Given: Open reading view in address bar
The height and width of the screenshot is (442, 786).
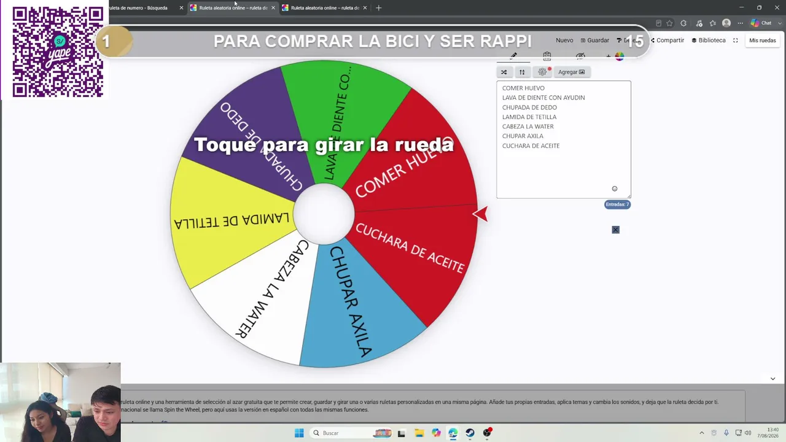Looking at the screenshot, I should 658,23.
